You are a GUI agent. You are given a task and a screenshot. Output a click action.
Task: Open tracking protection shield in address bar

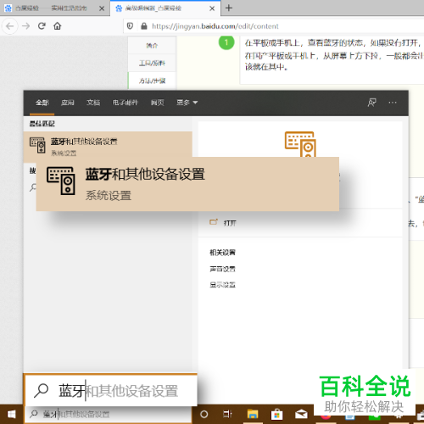(x=130, y=26)
